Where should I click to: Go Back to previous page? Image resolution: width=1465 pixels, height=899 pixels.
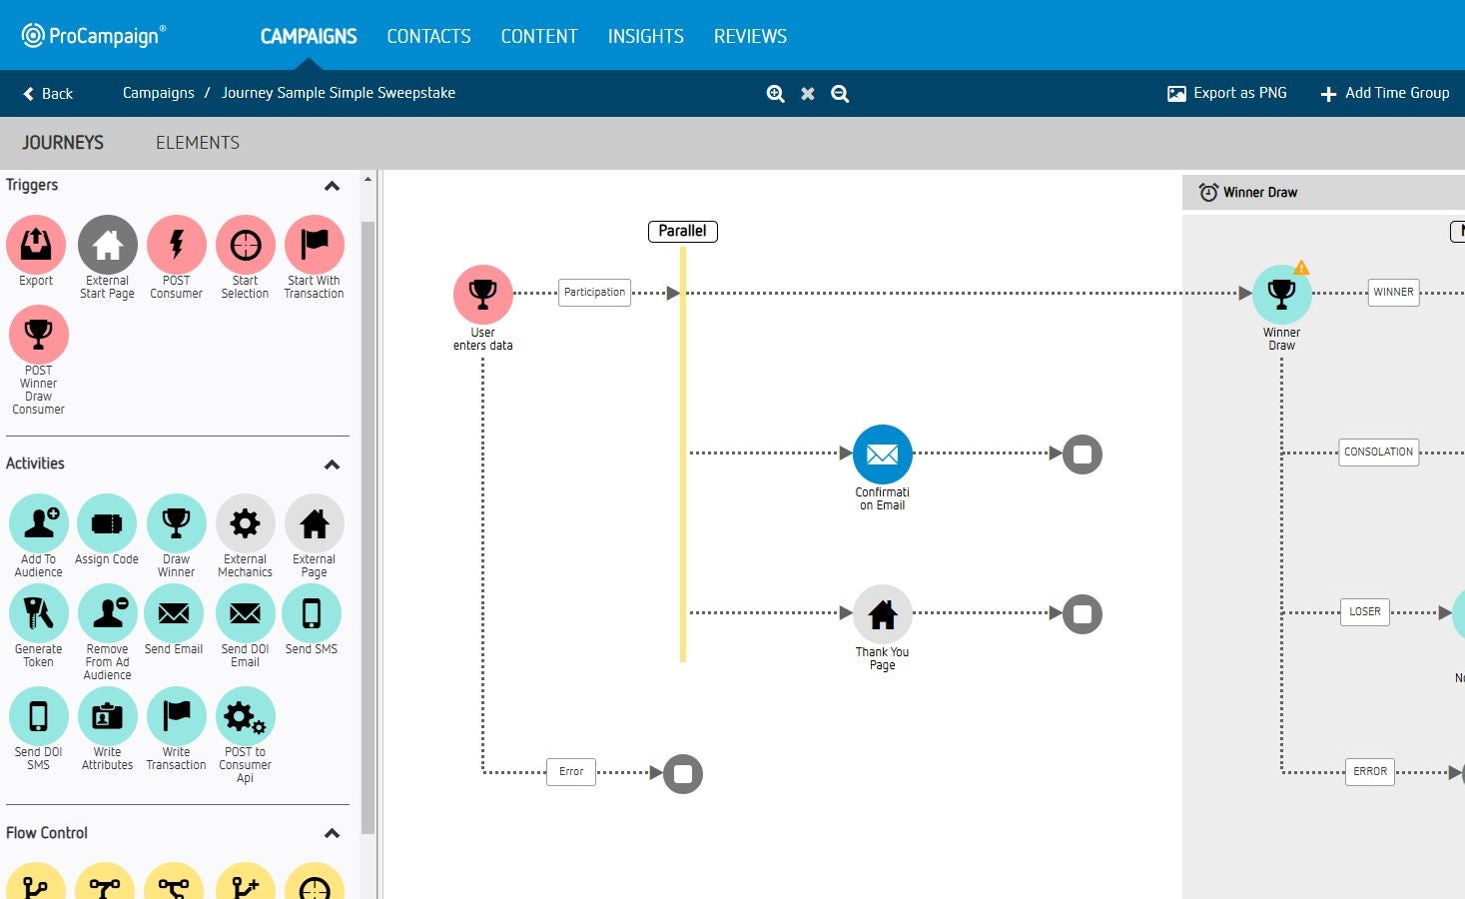coord(48,94)
